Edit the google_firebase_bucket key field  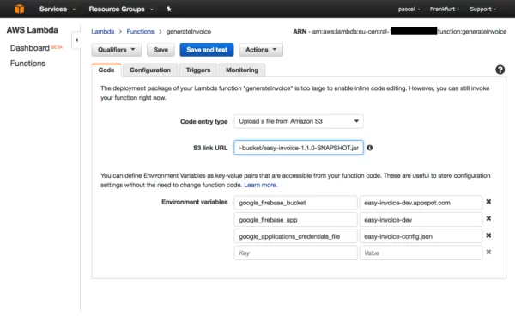click(x=295, y=203)
